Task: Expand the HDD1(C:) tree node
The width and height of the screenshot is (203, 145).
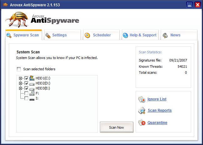Action: [x=20, y=78]
